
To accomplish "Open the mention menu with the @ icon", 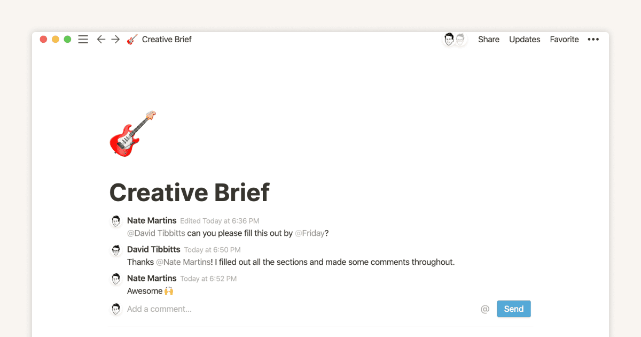I will pyautogui.click(x=484, y=309).
